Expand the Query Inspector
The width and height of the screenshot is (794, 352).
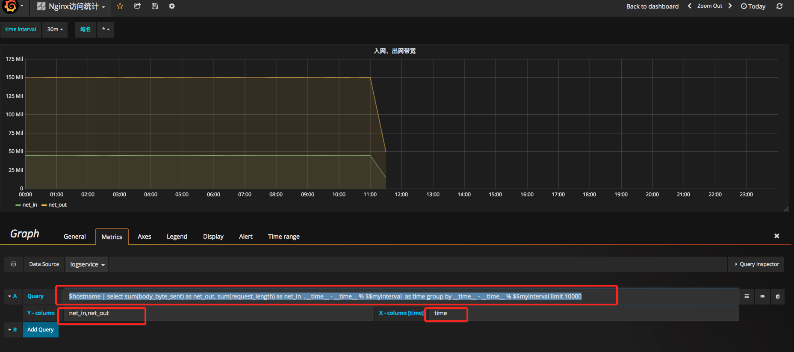(756, 264)
